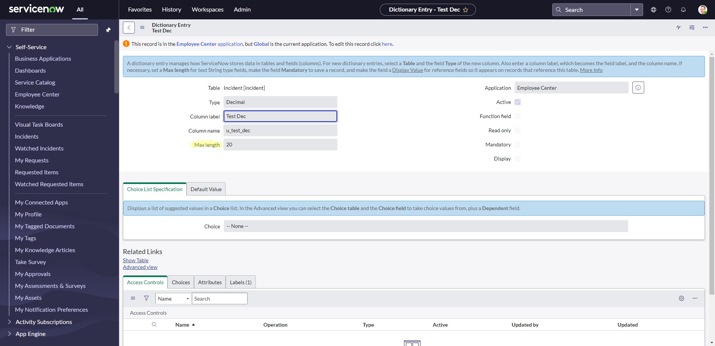Open the user profile avatar

(x=703, y=10)
